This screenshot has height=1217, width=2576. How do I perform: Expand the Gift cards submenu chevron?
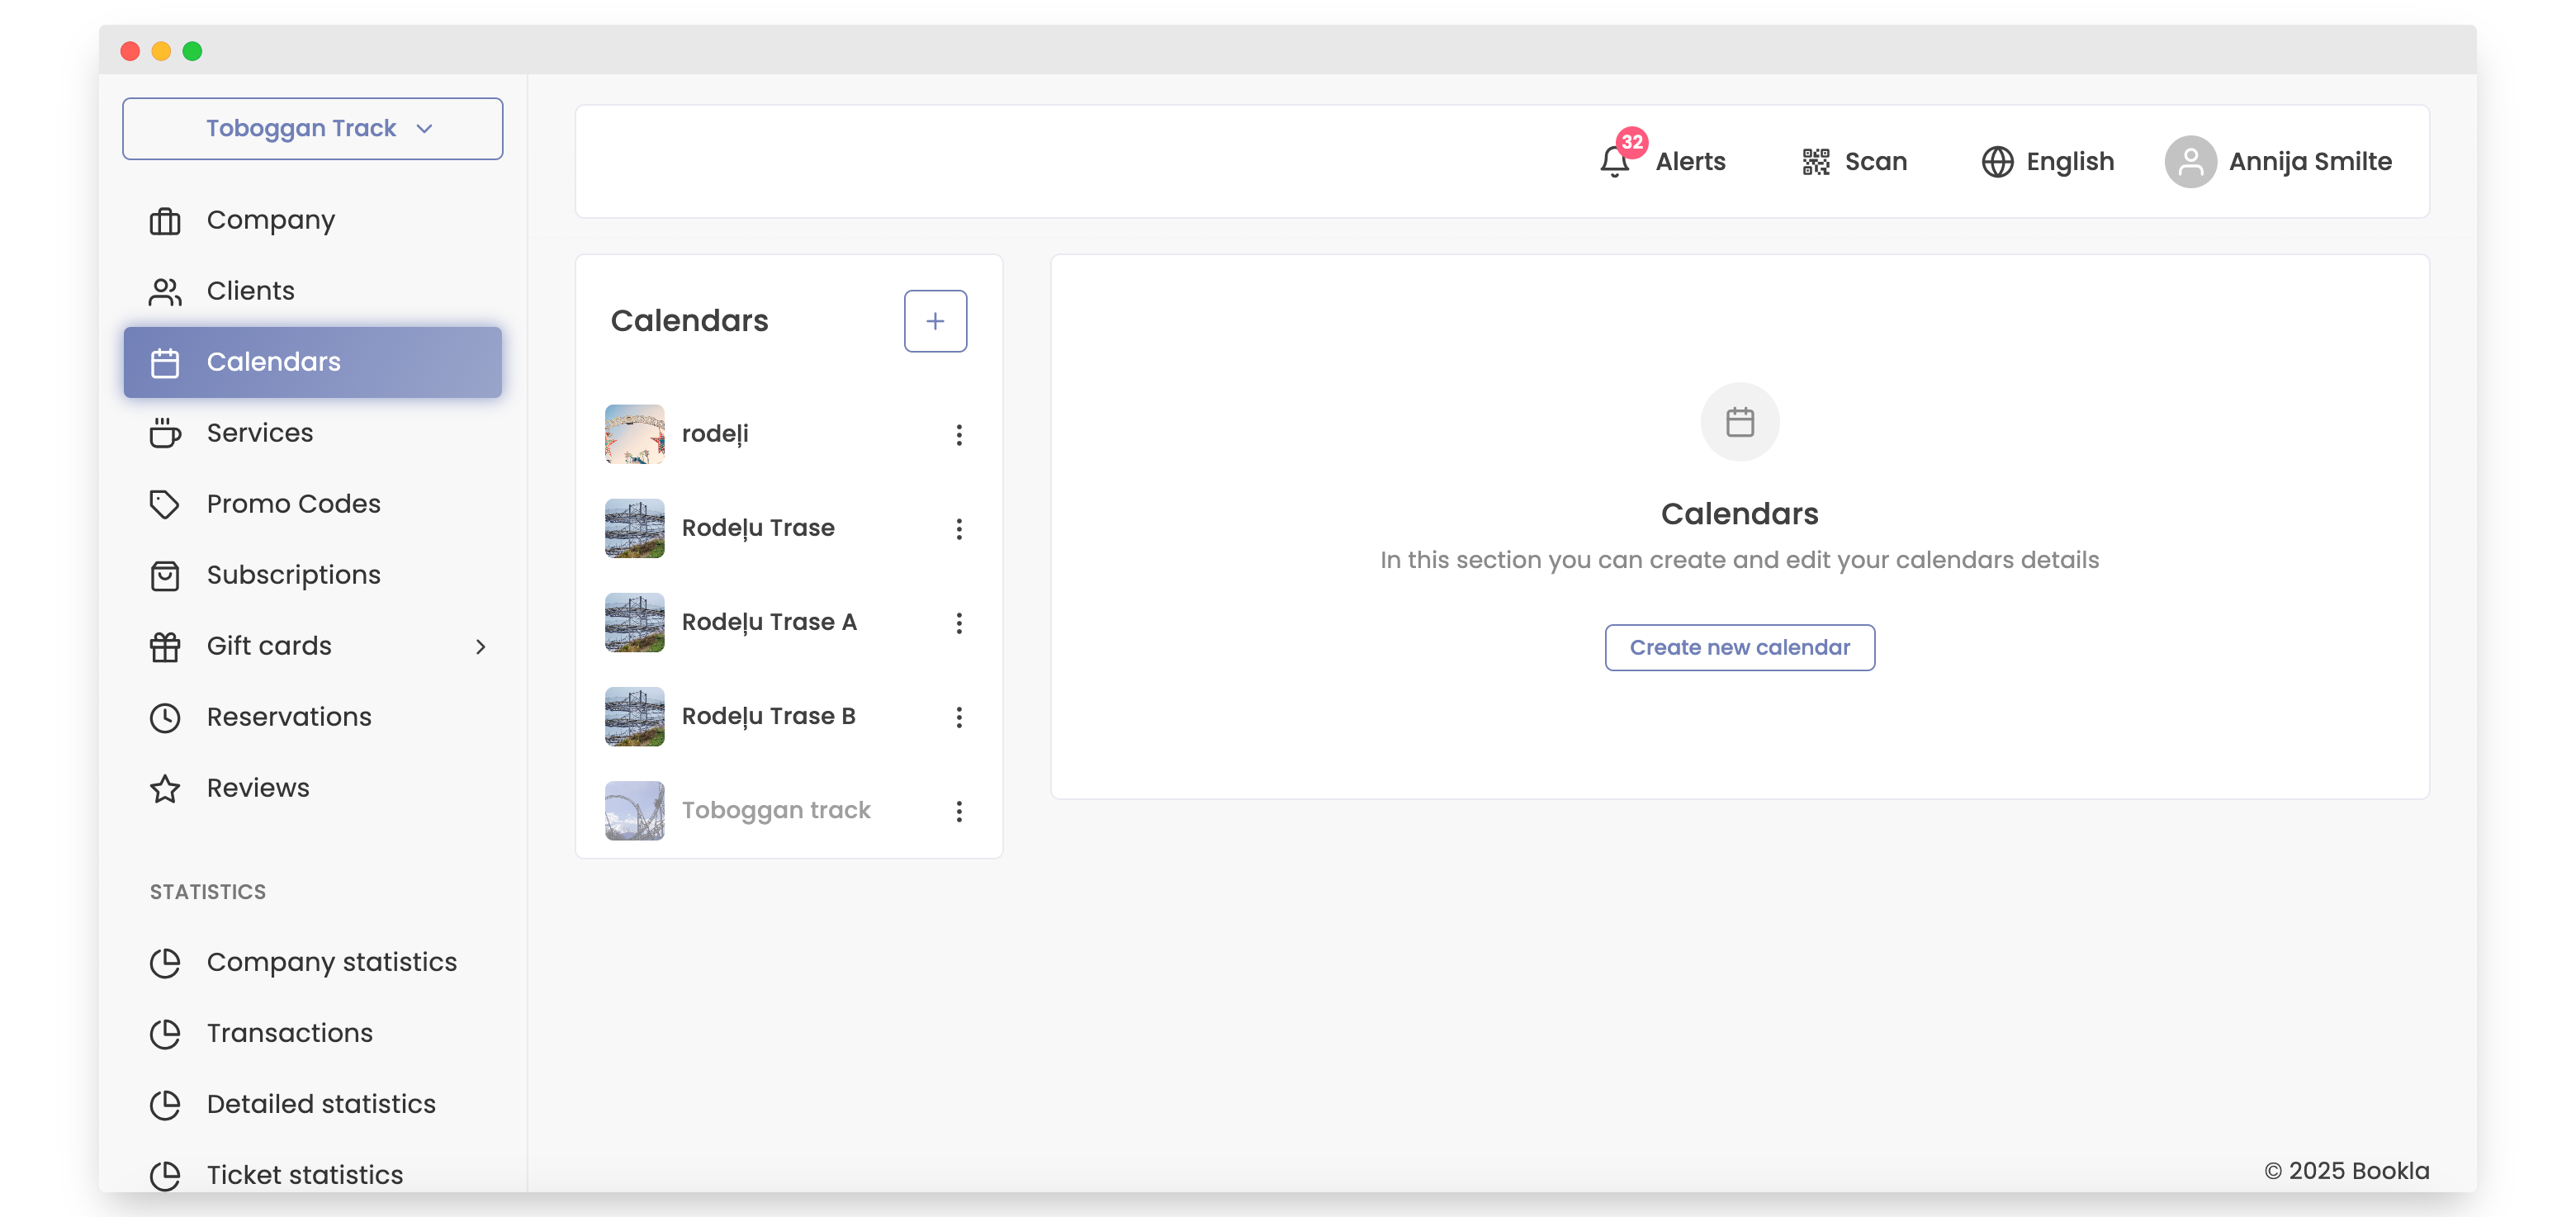point(480,646)
